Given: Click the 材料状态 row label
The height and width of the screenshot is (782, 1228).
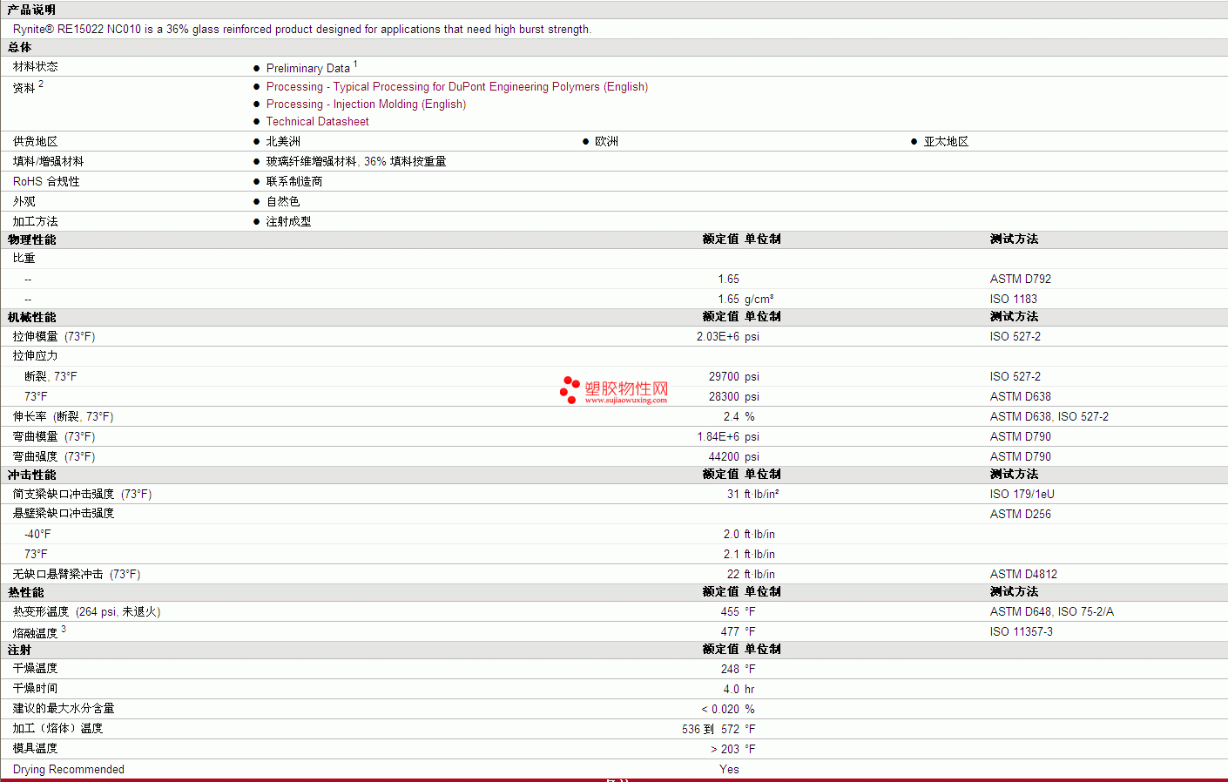Looking at the screenshot, I should click(36, 66).
